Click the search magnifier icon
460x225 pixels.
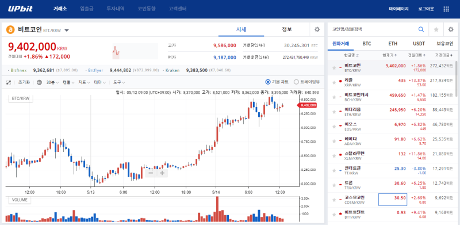pyautogui.click(x=421, y=29)
